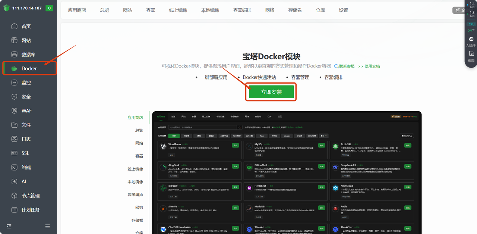Show 网络 preview in feature list

139,208
